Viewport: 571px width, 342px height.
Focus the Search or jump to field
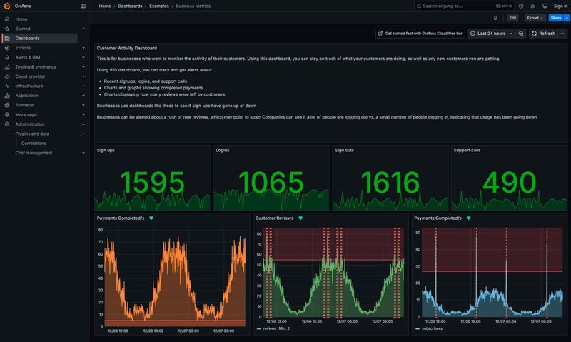point(464,6)
